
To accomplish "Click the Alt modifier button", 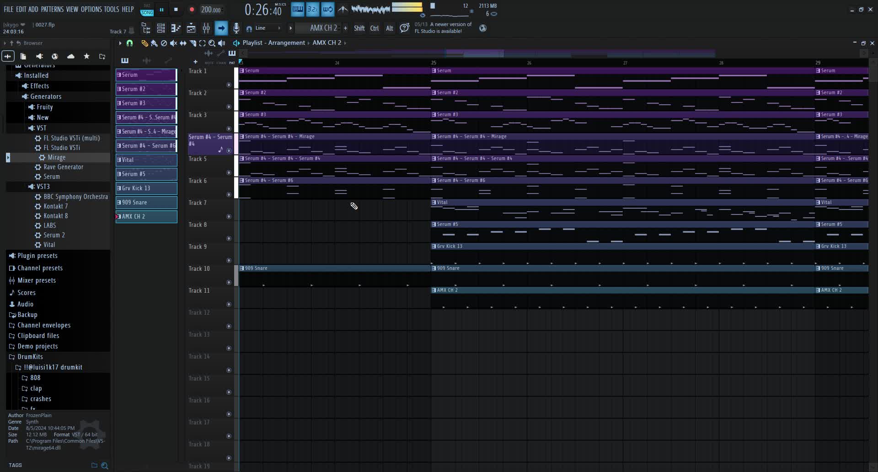I will (390, 28).
